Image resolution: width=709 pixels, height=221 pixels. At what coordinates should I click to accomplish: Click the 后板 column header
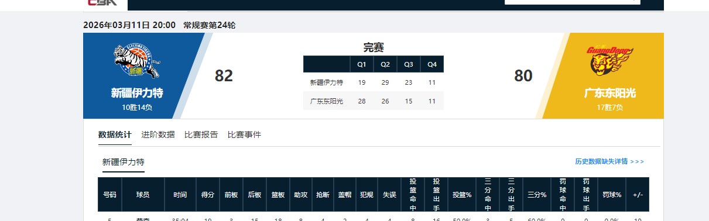(x=255, y=195)
